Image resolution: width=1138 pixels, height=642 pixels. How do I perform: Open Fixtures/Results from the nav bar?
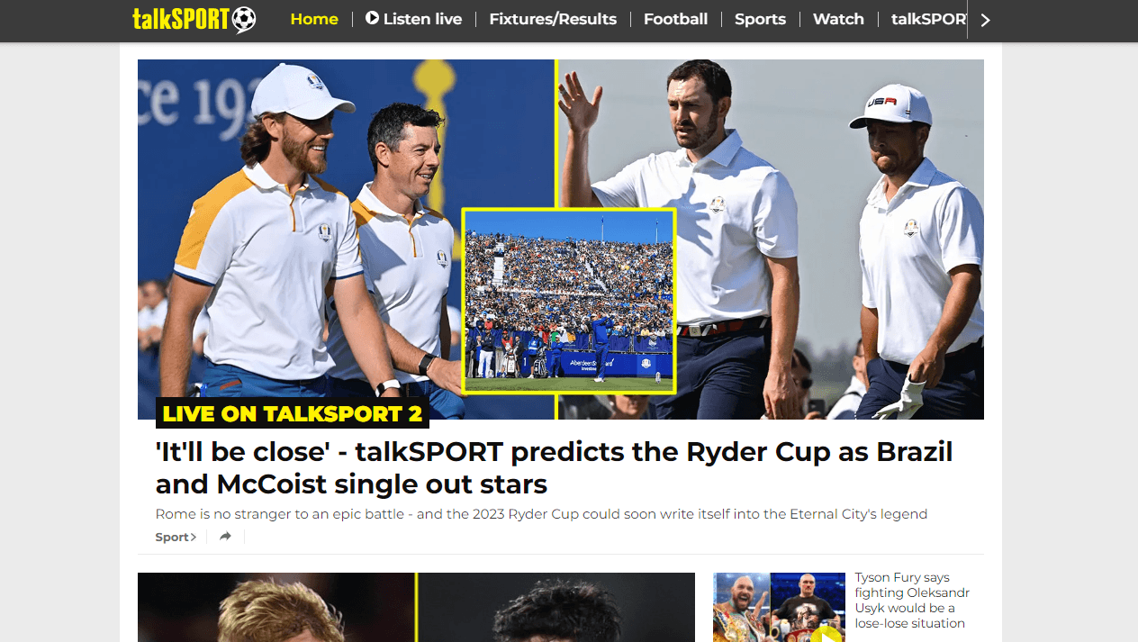point(553,19)
